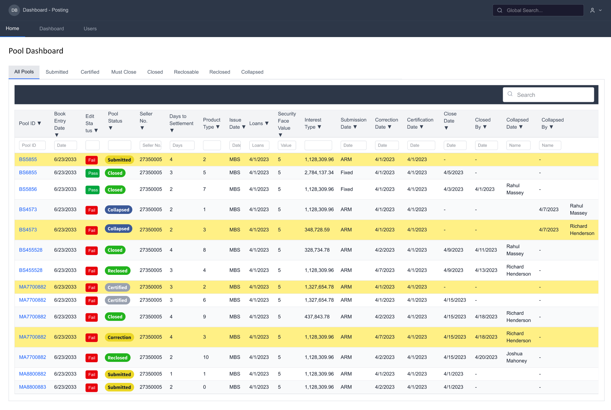This screenshot has height=410, width=611.
Task: Click the Submitted status badge for BS5855
Action: click(119, 160)
